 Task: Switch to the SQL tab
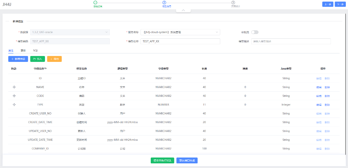35,50
